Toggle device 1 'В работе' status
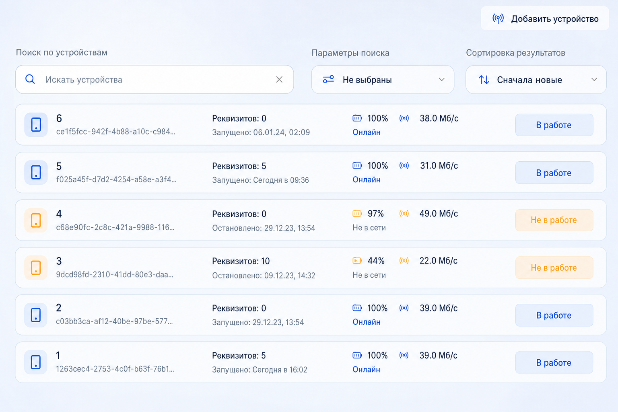 554,363
